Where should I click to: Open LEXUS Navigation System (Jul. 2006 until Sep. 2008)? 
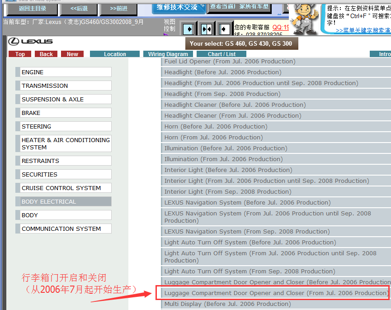(276, 217)
